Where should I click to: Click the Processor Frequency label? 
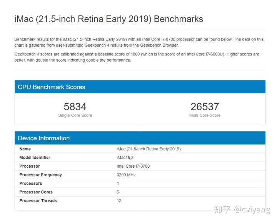coord(40,175)
